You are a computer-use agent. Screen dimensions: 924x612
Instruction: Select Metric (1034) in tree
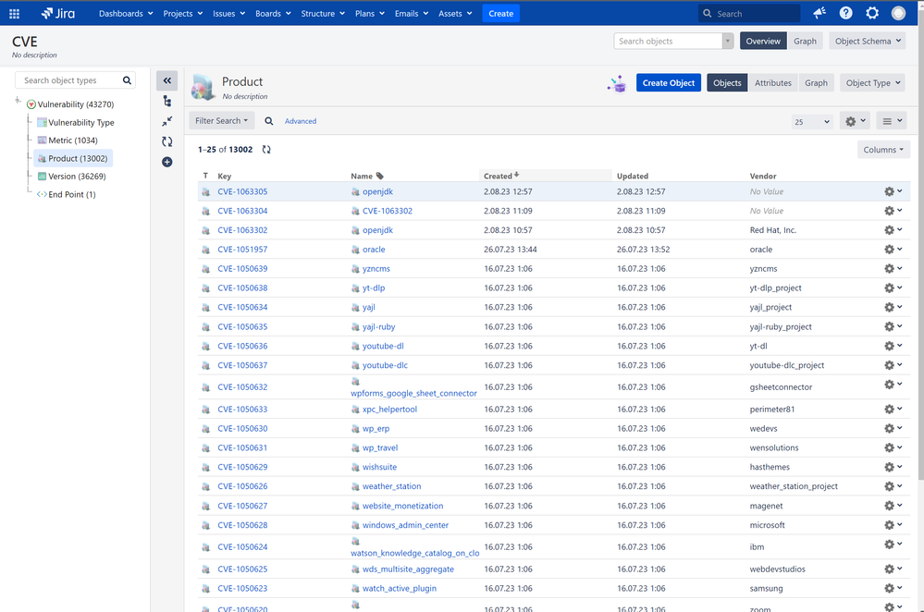coord(73,141)
